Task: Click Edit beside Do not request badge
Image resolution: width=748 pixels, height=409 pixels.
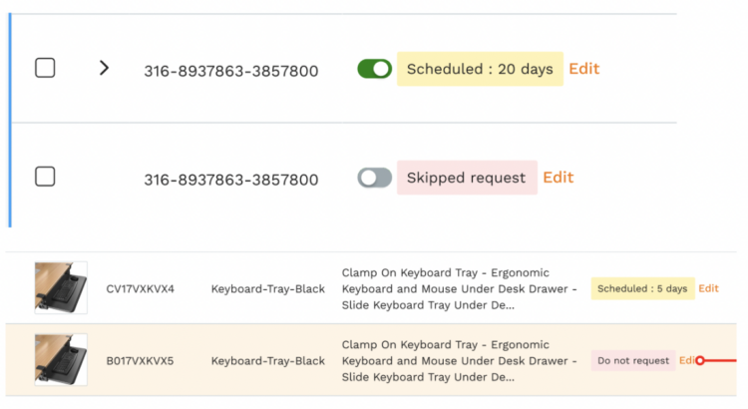Action: 687,360
